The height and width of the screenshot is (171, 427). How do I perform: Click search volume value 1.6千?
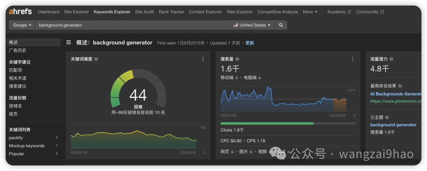230,68
